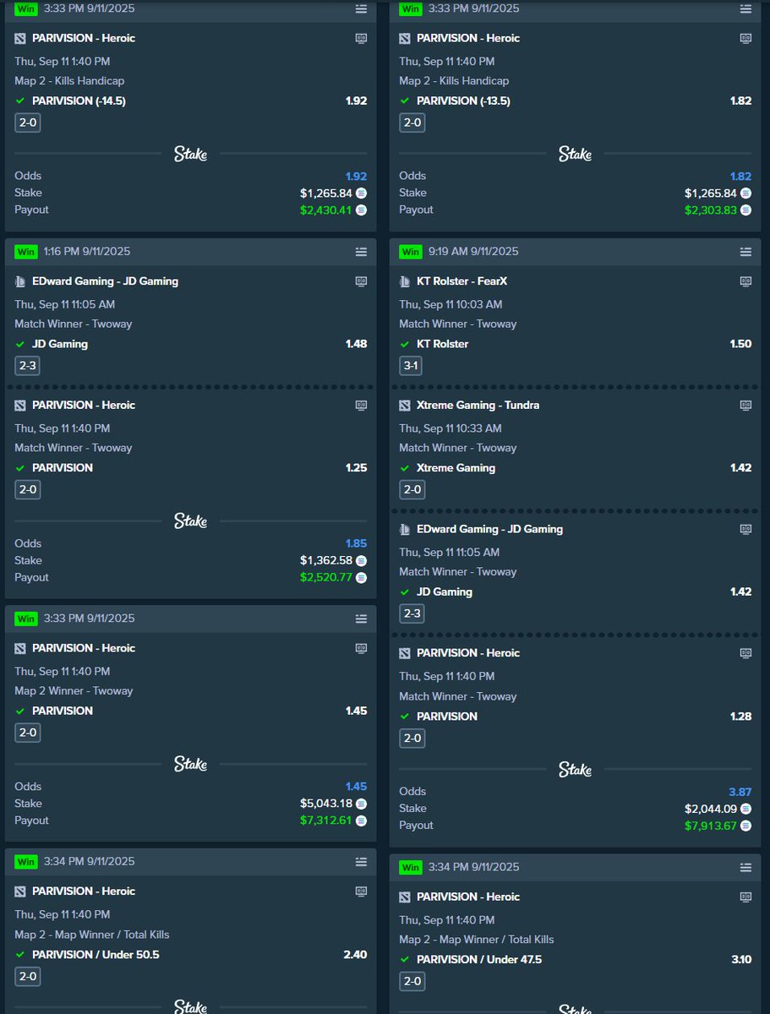Click the scoreboard icon on the PARIVISION (-14.5) card

361,38
